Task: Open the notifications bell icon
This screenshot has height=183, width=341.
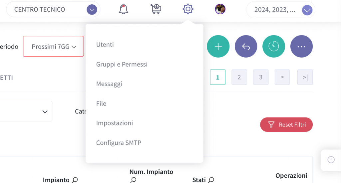Action: coord(123,9)
